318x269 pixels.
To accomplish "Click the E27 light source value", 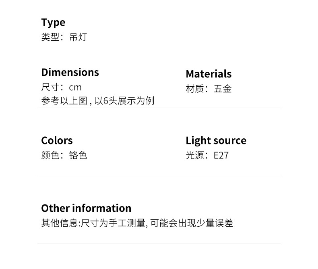I will point(221,155).
